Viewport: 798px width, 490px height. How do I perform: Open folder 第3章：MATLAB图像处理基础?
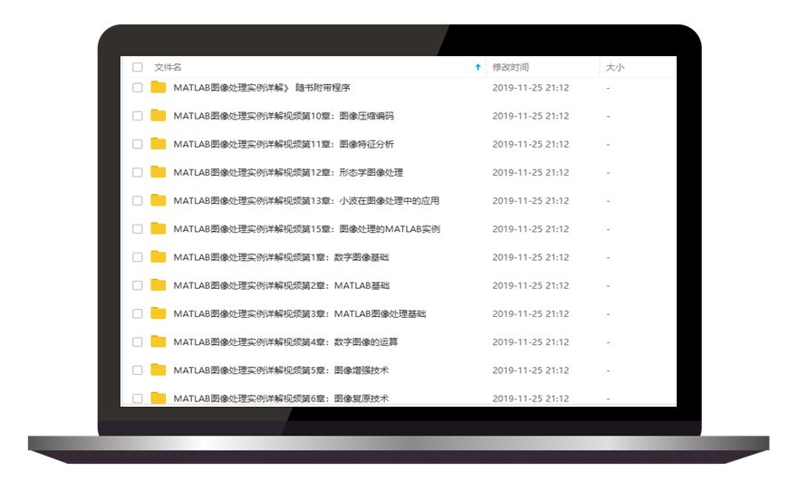(x=300, y=313)
